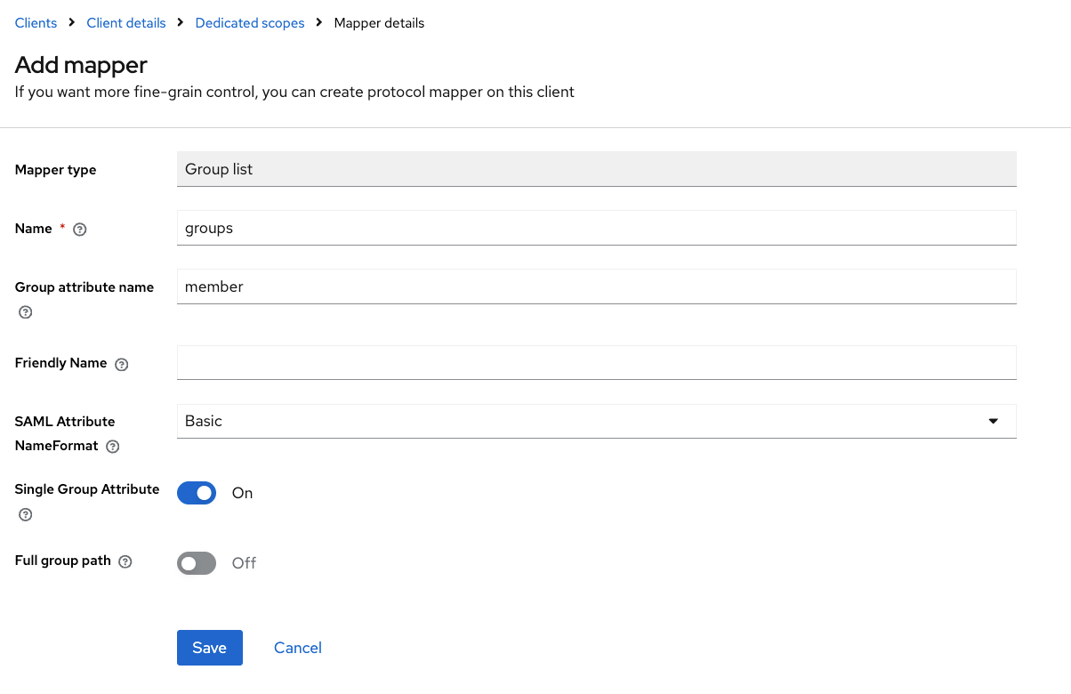
Task: Open the Friendly Name help tooltip icon
Action: (122, 364)
